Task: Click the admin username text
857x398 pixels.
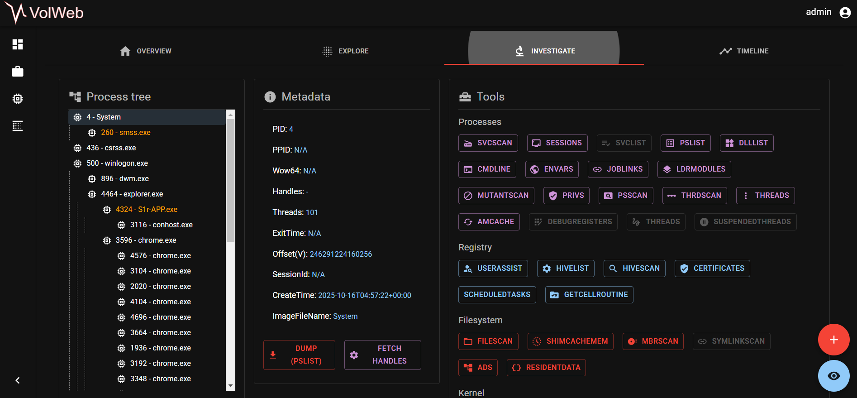Action: click(x=819, y=12)
